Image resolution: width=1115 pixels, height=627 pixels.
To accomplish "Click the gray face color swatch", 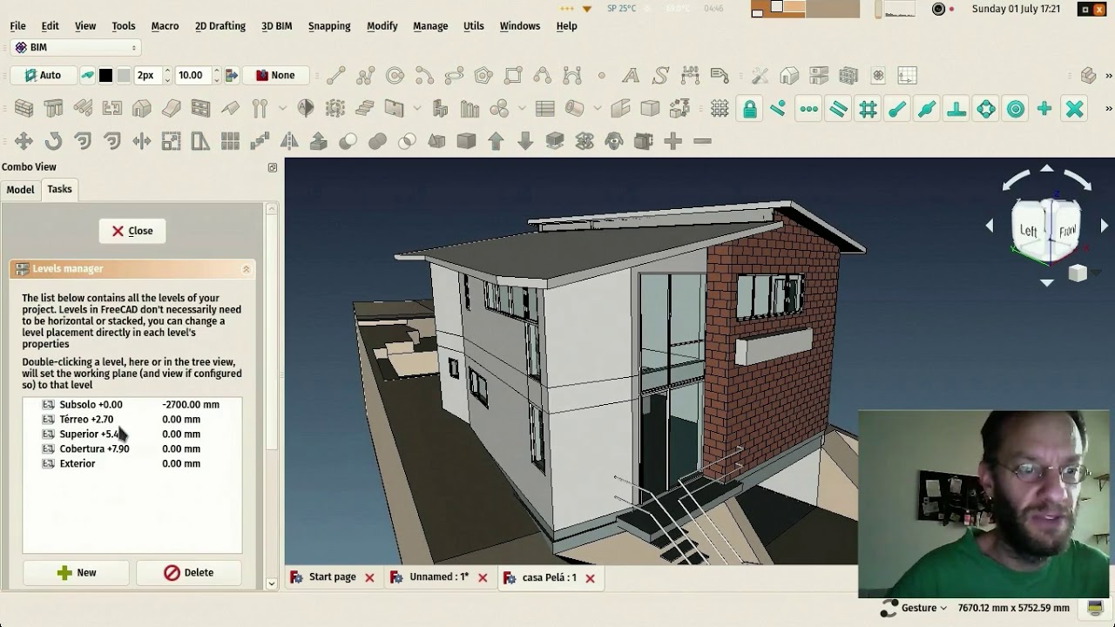I will pyautogui.click(x=124, y=76).
